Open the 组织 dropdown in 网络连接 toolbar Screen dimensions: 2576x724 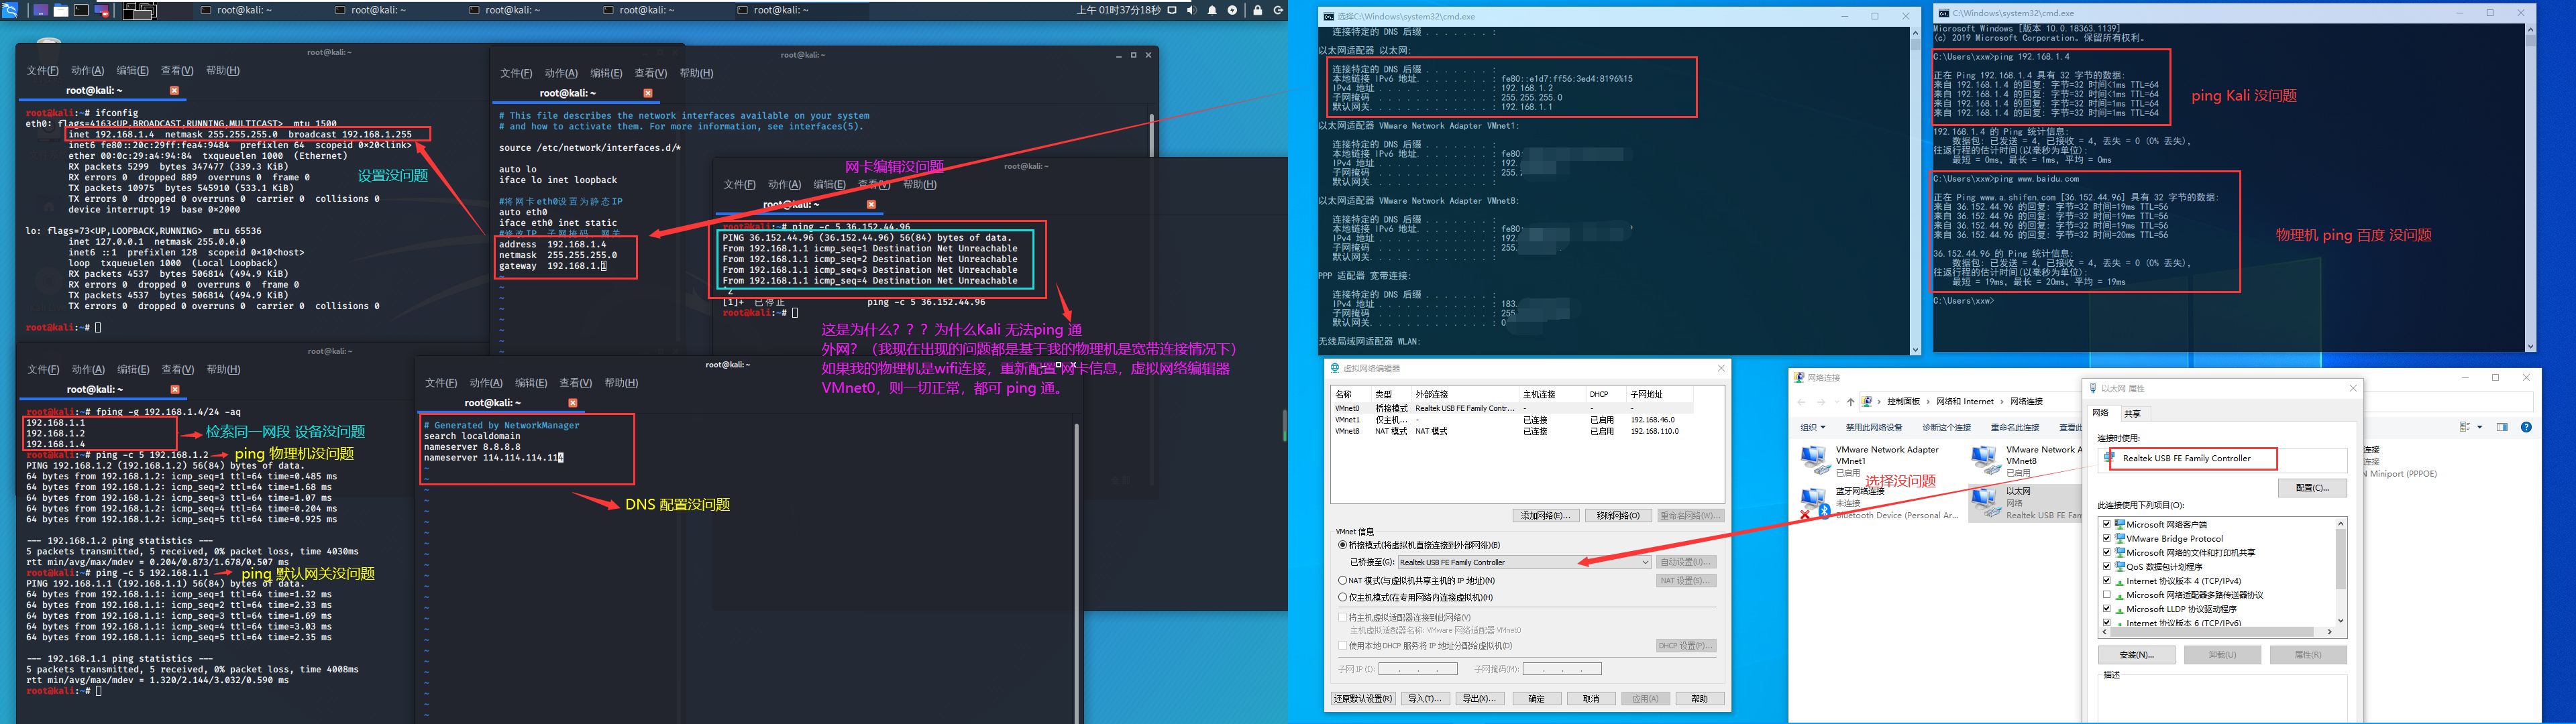tap(1813, 428)
